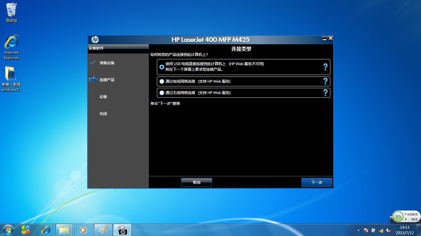The width and height of the screenshot is (421, 236).
Task: Minimize the HP LaserJet installer window
Action: pos(324,38)
